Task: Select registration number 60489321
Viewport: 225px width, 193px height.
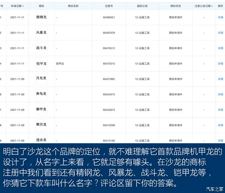Action: 109,17
